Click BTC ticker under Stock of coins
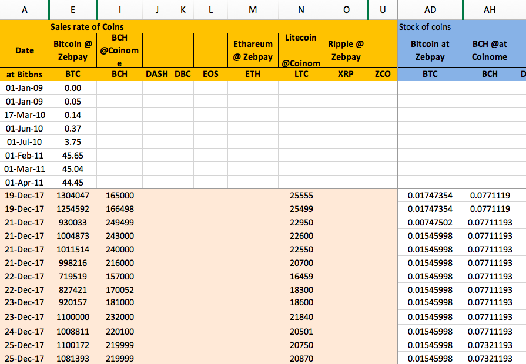Image resolution: width=526 pixels, height=364 pixels. 430,74
